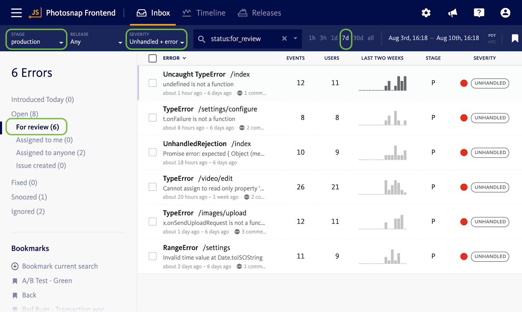Open the Severity Unhandled + error dropdown

click(x=157, y=39)
